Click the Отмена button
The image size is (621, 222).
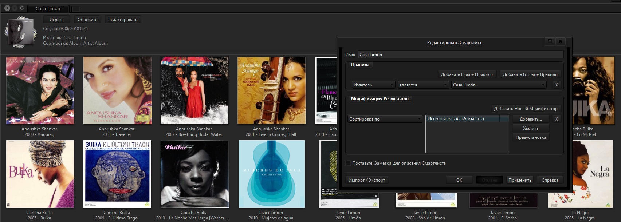click(x=490, y=180)
